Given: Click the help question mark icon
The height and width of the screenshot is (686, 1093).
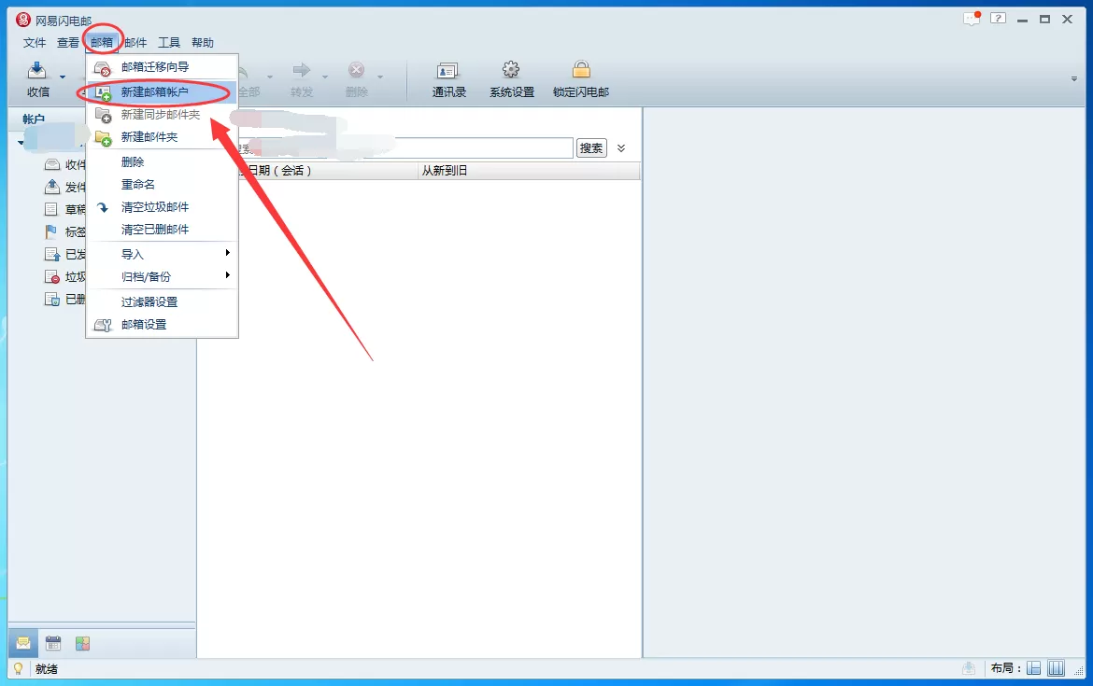Looking at the screenshot, I should [999, 18].
